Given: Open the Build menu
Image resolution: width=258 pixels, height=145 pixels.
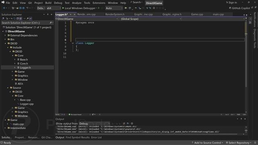Looking at the screenshot, I should click(48, 3).
